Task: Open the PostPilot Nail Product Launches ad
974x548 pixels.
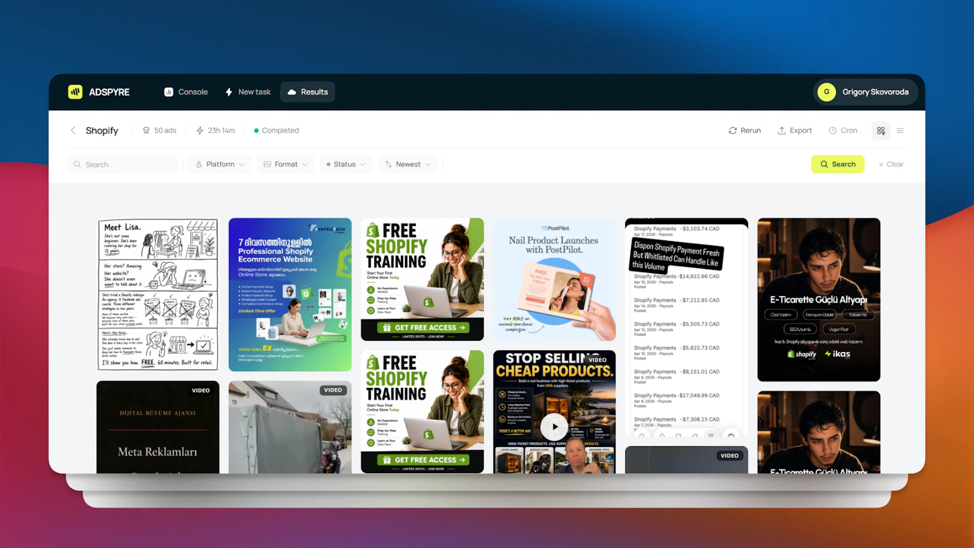Action: 555,279
